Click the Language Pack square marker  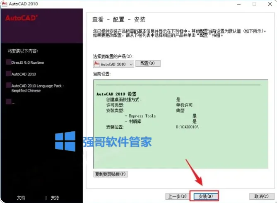8,85
